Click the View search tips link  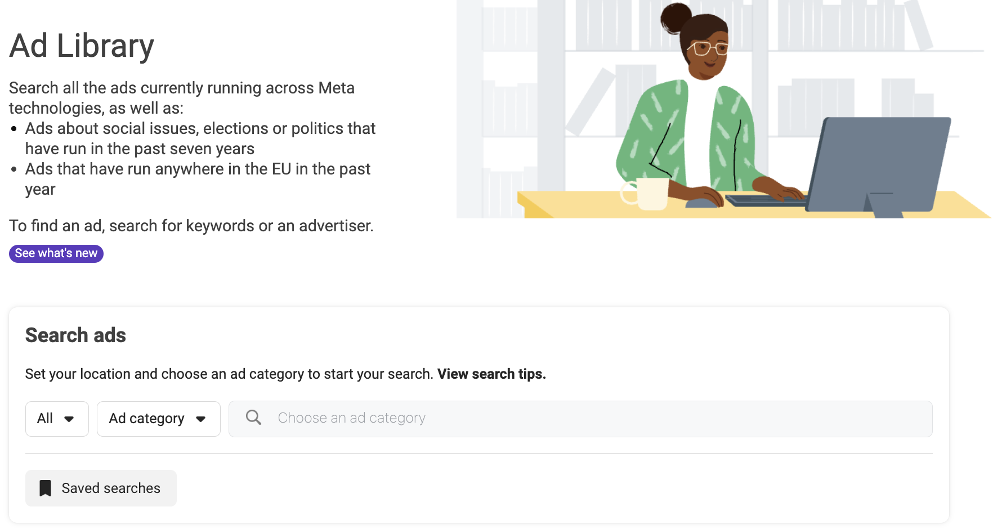491,374
